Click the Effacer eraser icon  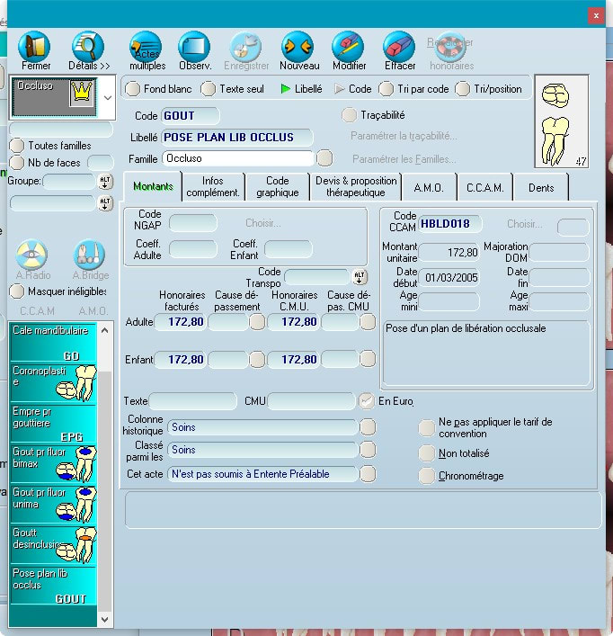(x=399, y=47)
